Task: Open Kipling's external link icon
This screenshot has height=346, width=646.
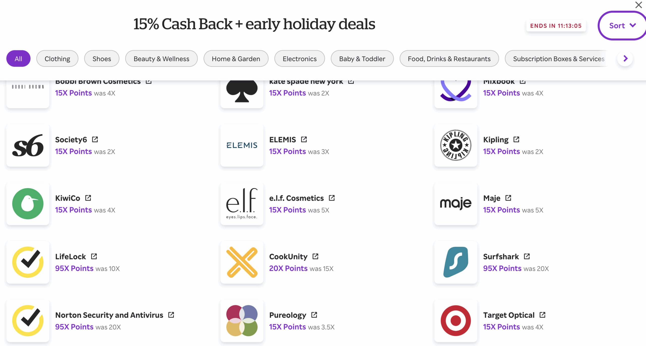Action: 516,139
